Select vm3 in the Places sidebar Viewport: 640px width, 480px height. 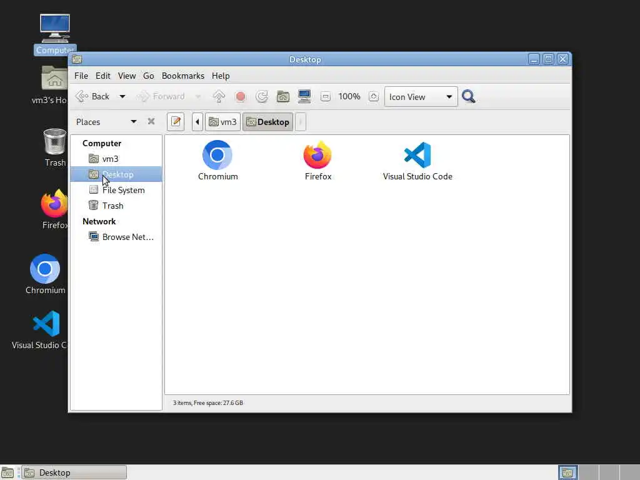tap(116, 159)
